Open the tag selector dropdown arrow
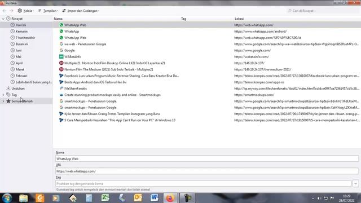 tap(355, 184)
